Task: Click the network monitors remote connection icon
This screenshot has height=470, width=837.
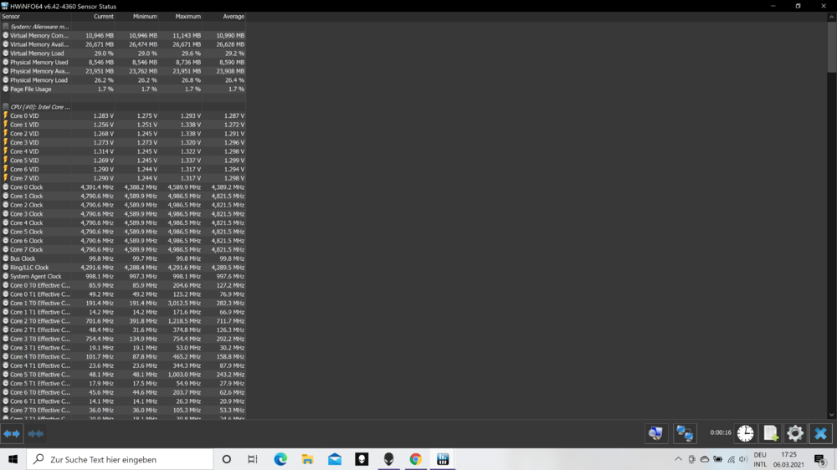Action: [685, 433]
